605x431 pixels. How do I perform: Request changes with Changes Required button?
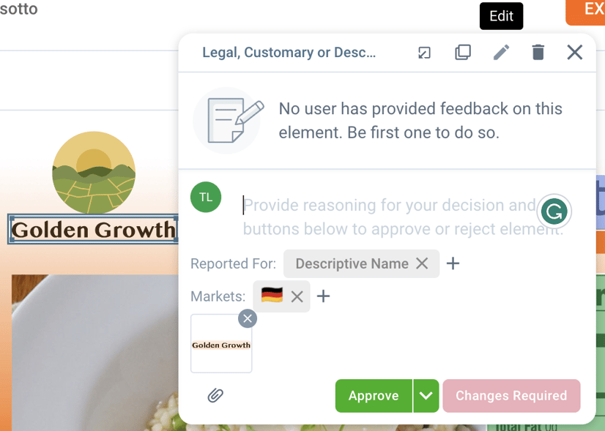511,395
